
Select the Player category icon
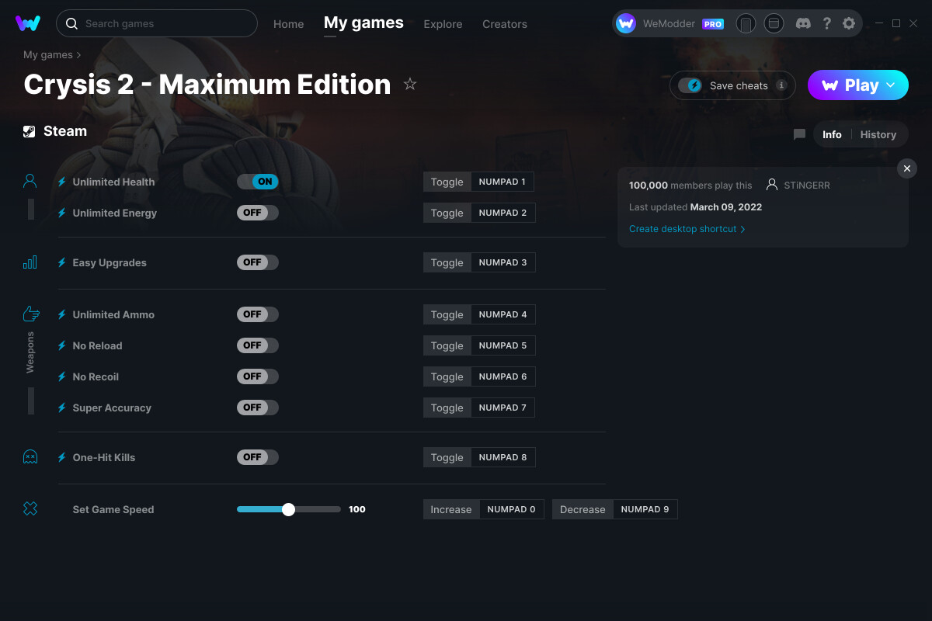30,182
